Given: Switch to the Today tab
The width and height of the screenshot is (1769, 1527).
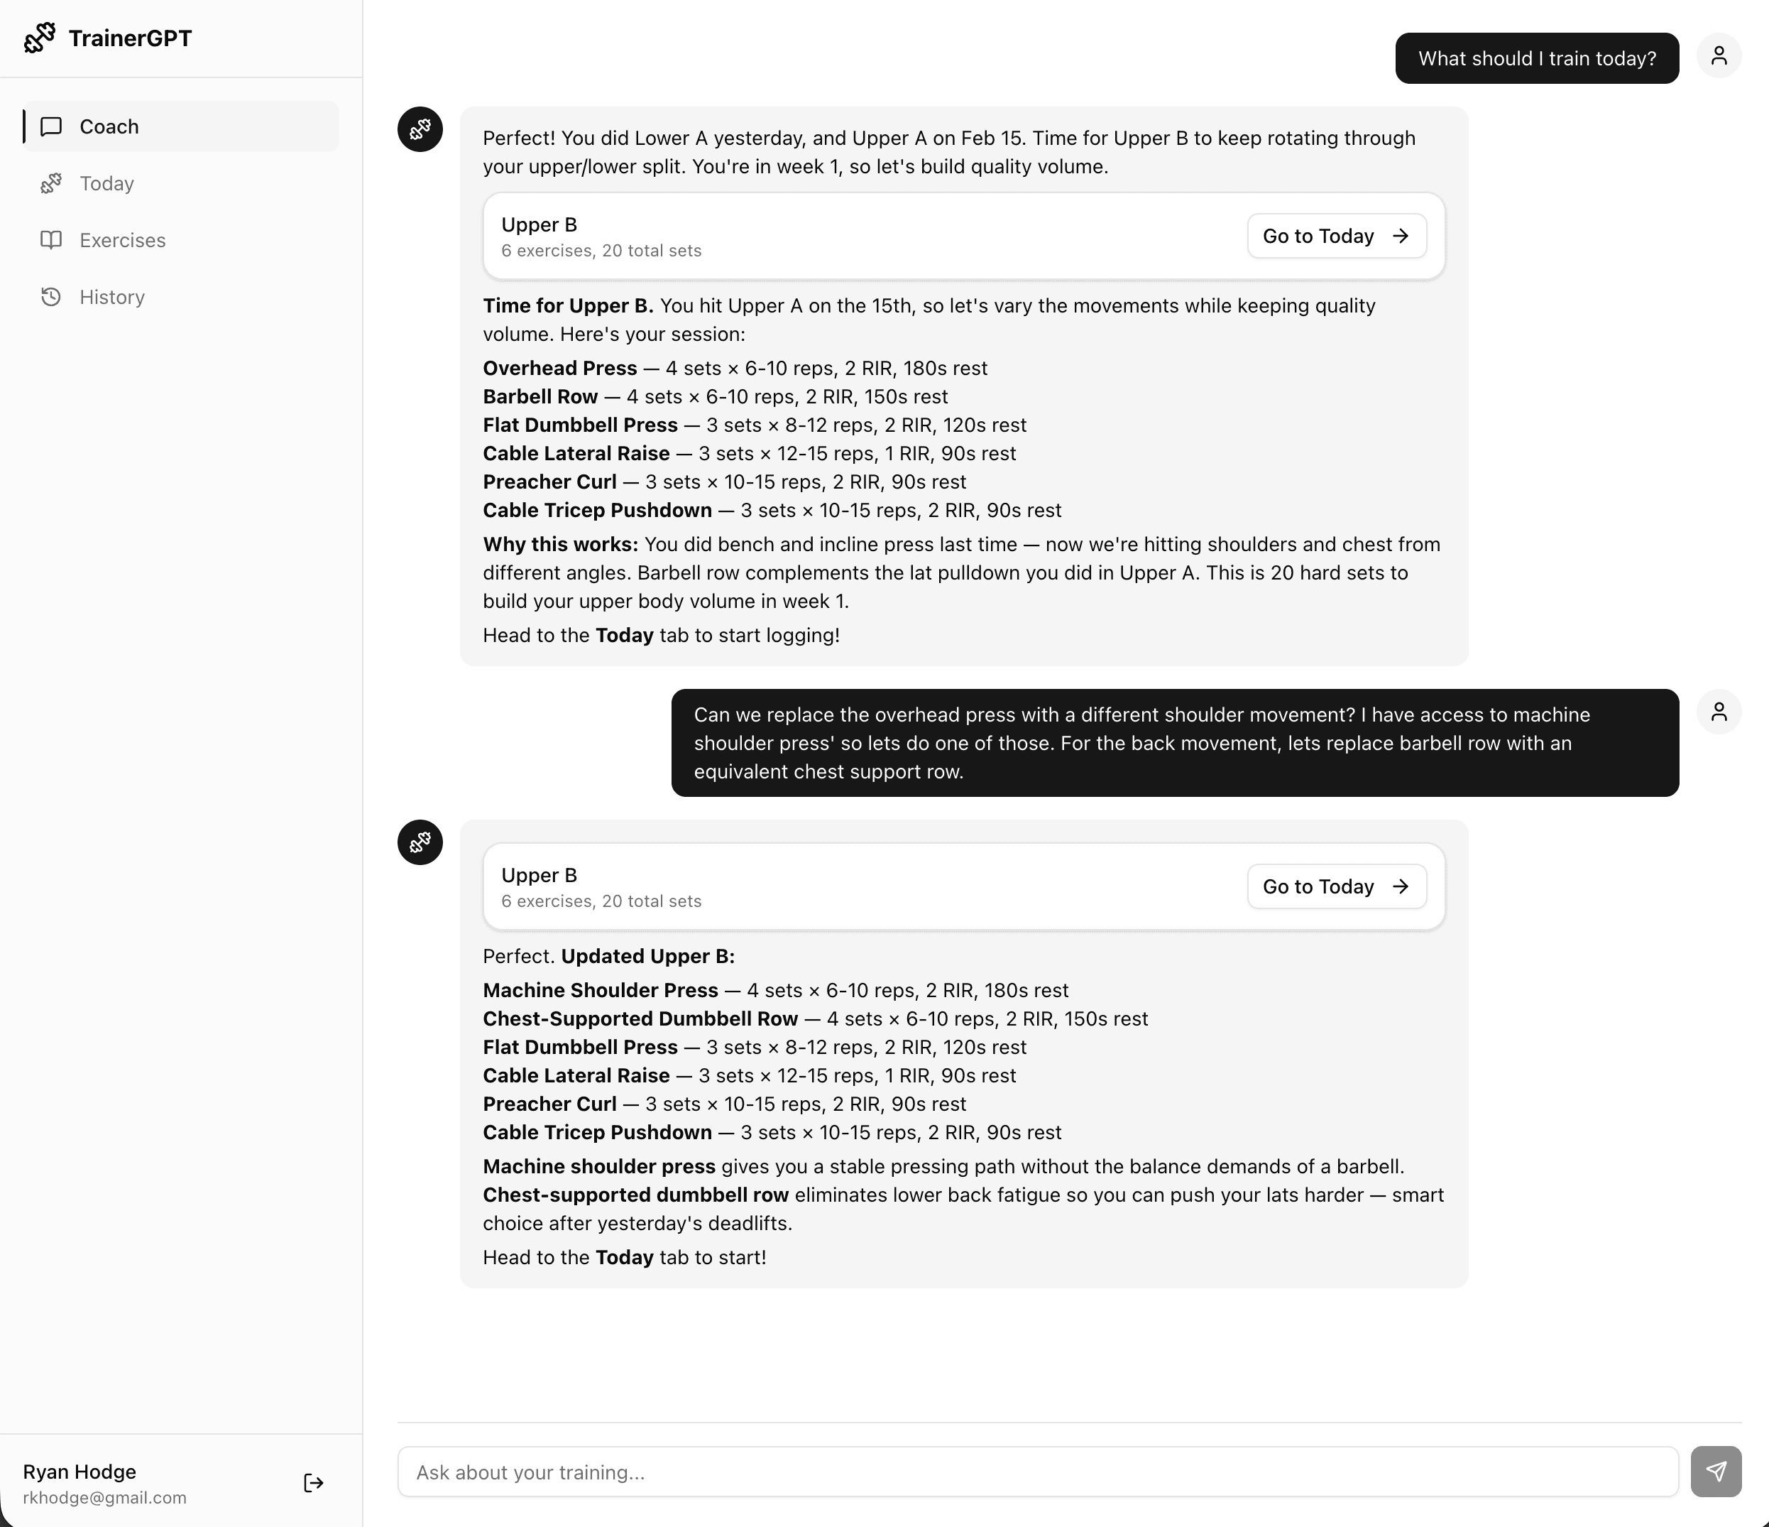Looking at the screenshot, I should coord(106,183).
